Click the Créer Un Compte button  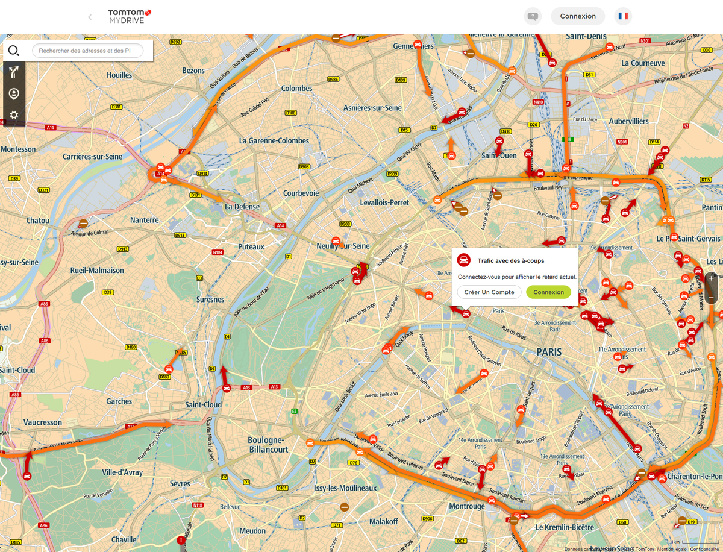click(x=489, y=292)
